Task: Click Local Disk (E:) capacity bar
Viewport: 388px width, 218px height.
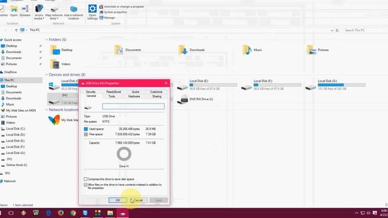Action: [213, 85]
